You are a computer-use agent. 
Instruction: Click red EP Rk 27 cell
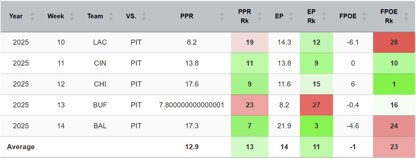click(x=316, y=105)
